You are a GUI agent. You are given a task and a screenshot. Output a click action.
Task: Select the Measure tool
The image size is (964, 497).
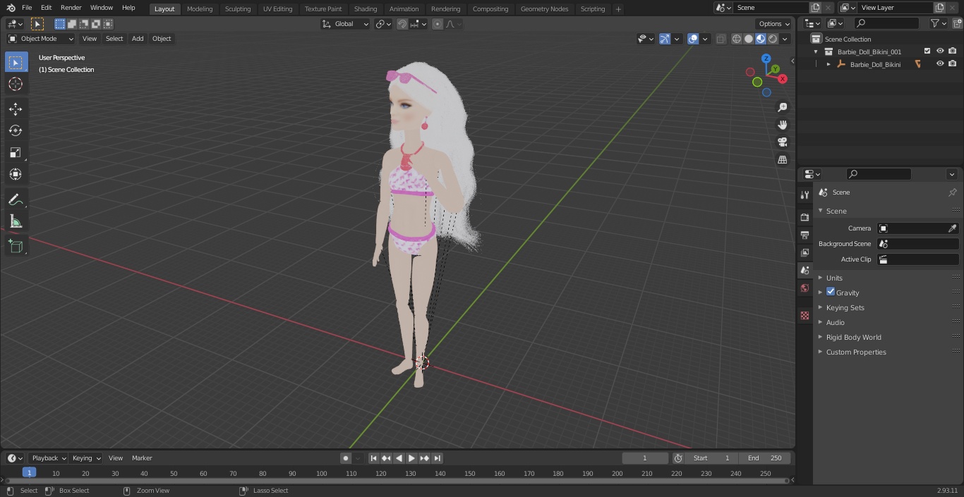16,222
